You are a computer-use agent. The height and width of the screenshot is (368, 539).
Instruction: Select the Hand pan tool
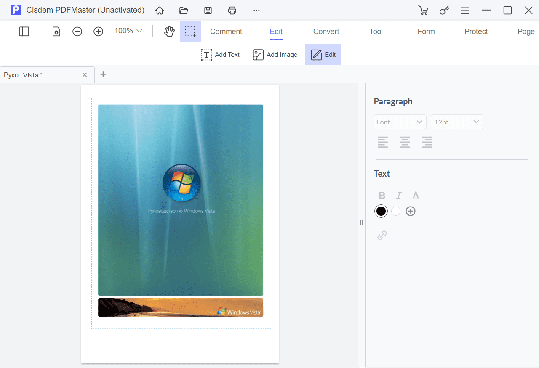click(169, 31)
